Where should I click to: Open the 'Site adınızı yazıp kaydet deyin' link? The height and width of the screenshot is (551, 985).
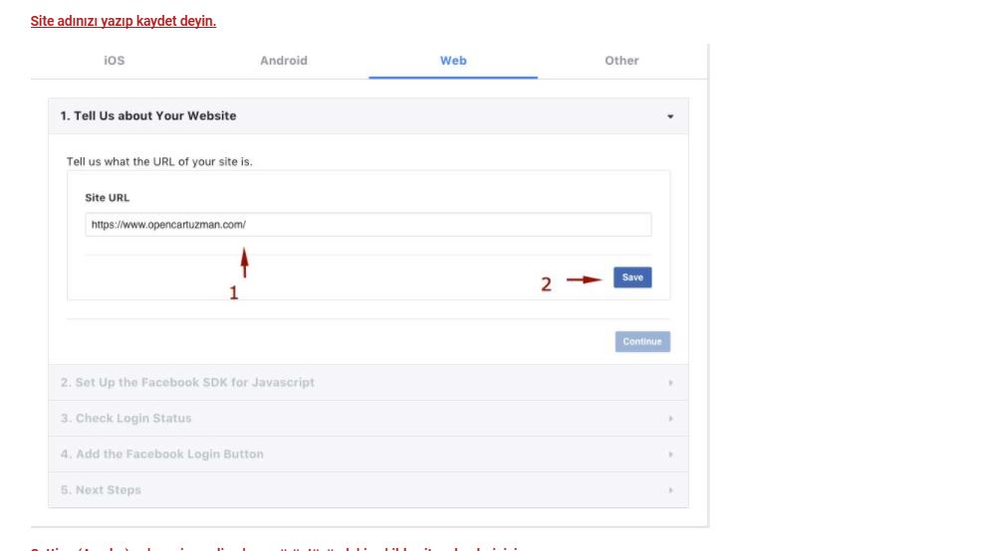coord(123,21)
